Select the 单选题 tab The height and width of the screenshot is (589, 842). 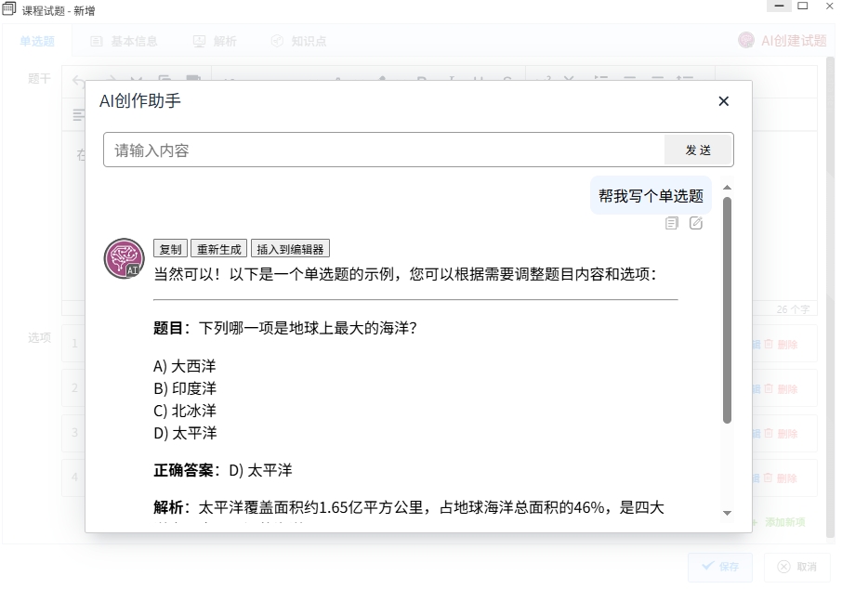point(37,41)
